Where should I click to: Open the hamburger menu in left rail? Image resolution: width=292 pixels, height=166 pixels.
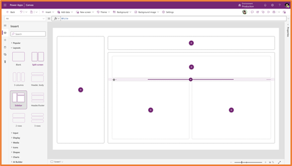tap(5, 26)
